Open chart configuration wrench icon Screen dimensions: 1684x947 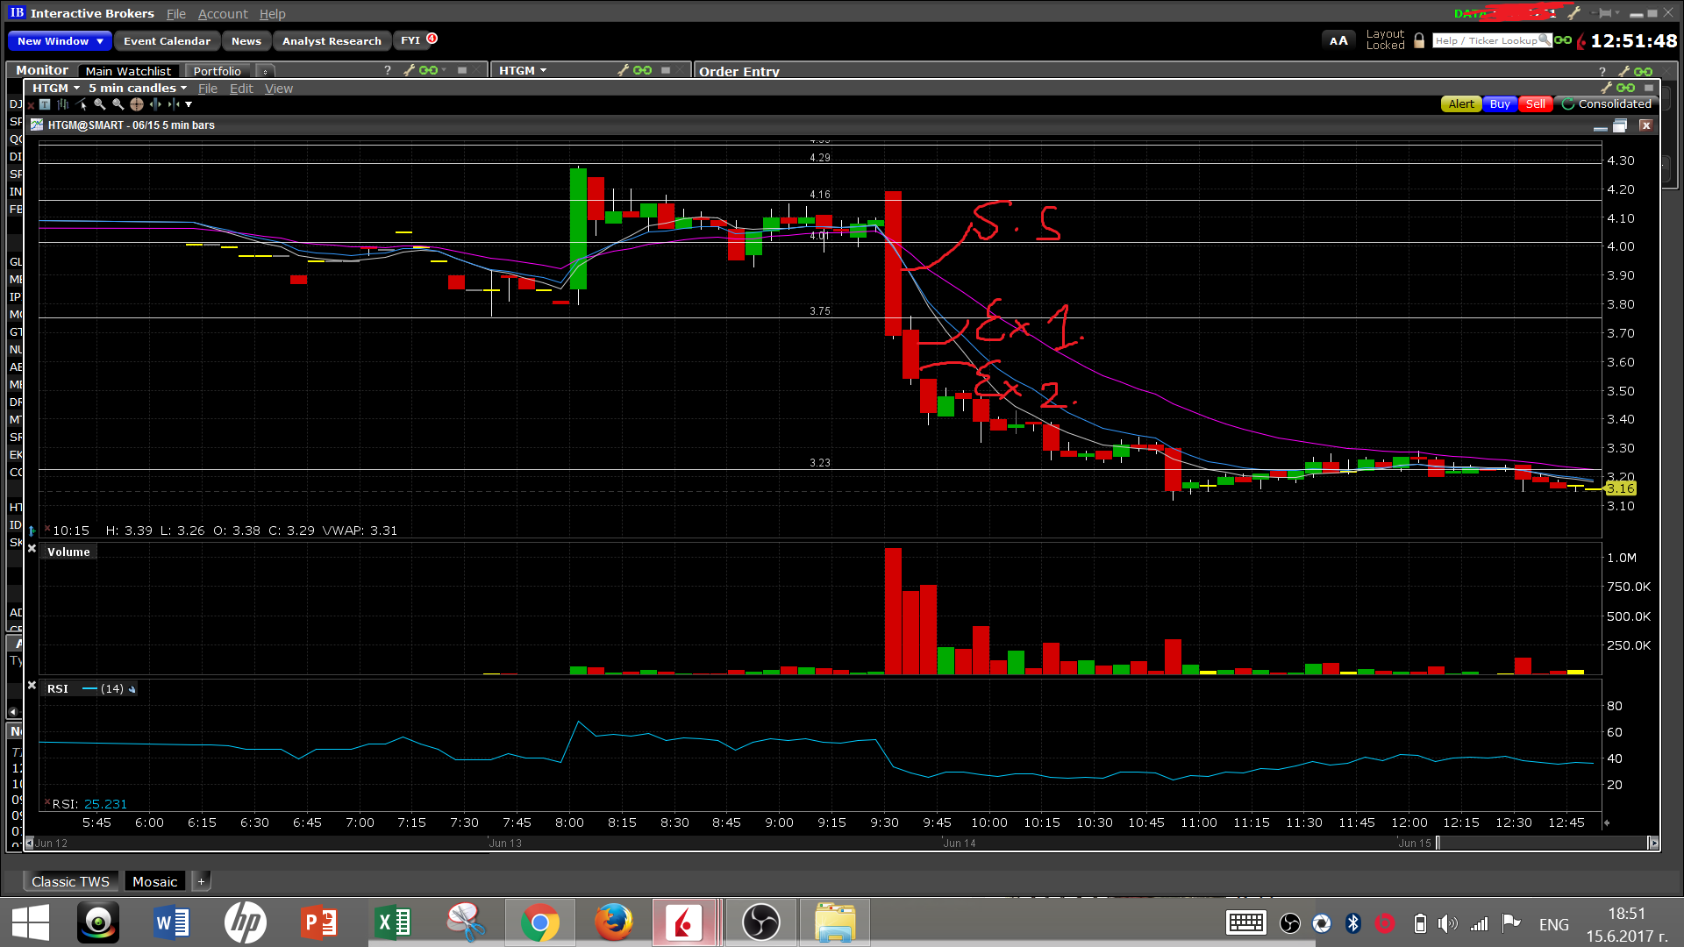[x=1606, y=88]
